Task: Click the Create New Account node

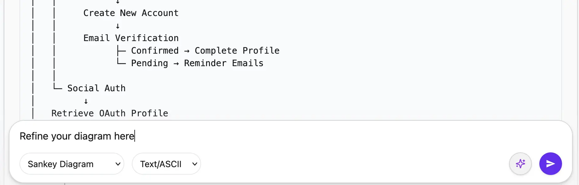Action: (131, 13)
